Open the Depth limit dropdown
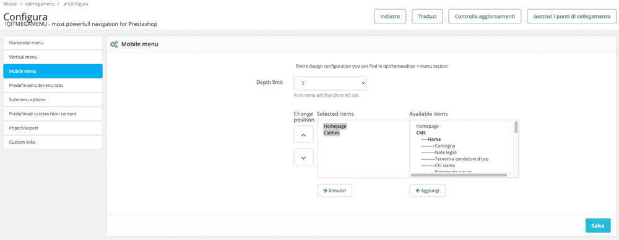619x240 pixels. [x=330, y=83]
